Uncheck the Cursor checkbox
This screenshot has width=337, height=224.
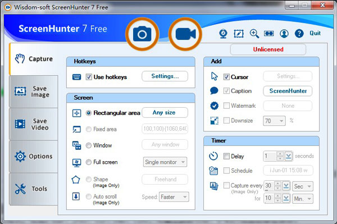[x=226, y=77]
